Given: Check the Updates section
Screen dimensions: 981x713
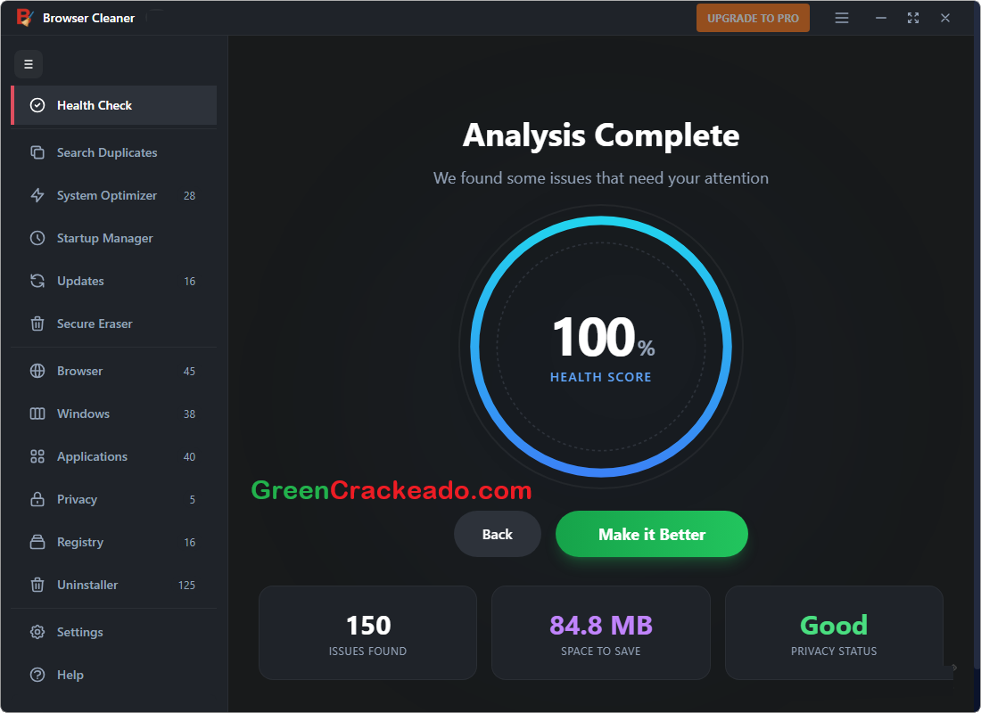Looking at the screenshot, I should point(80,281).
